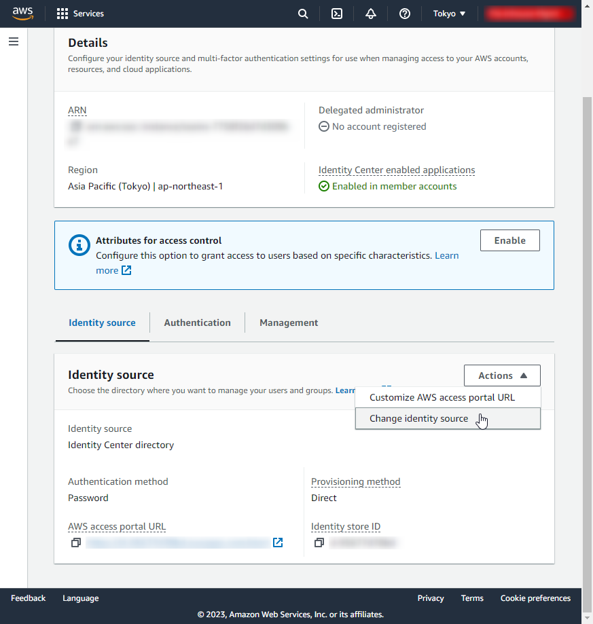Click the Identity Center directory value

(x=121, y=445)
